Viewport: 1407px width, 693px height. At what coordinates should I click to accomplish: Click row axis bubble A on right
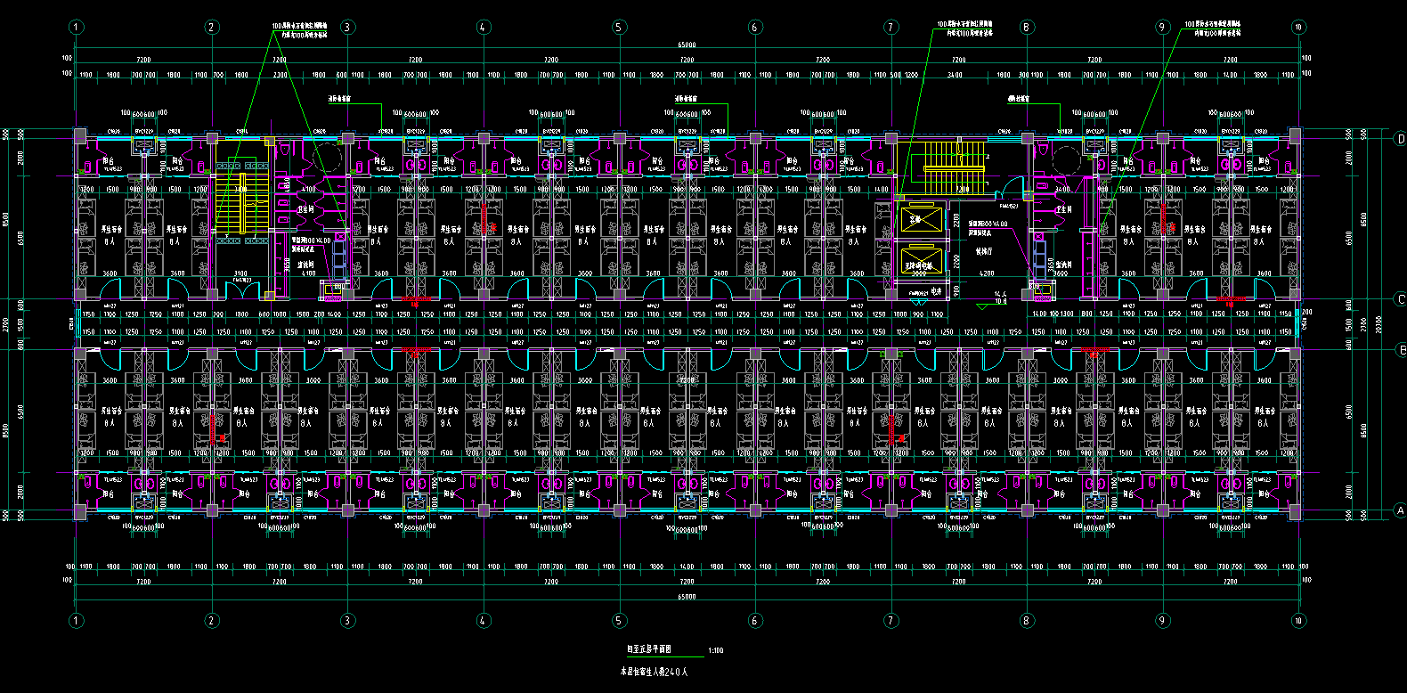click(1400, 510)
